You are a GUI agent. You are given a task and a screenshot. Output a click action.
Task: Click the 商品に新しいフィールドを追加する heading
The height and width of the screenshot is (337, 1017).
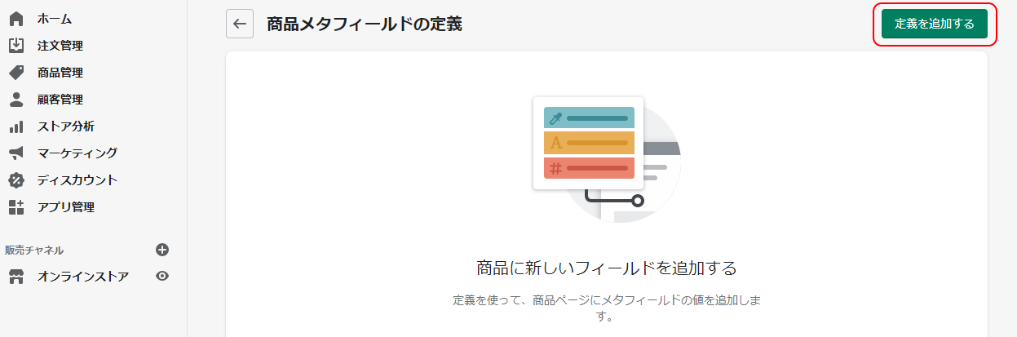coord(606,268)
